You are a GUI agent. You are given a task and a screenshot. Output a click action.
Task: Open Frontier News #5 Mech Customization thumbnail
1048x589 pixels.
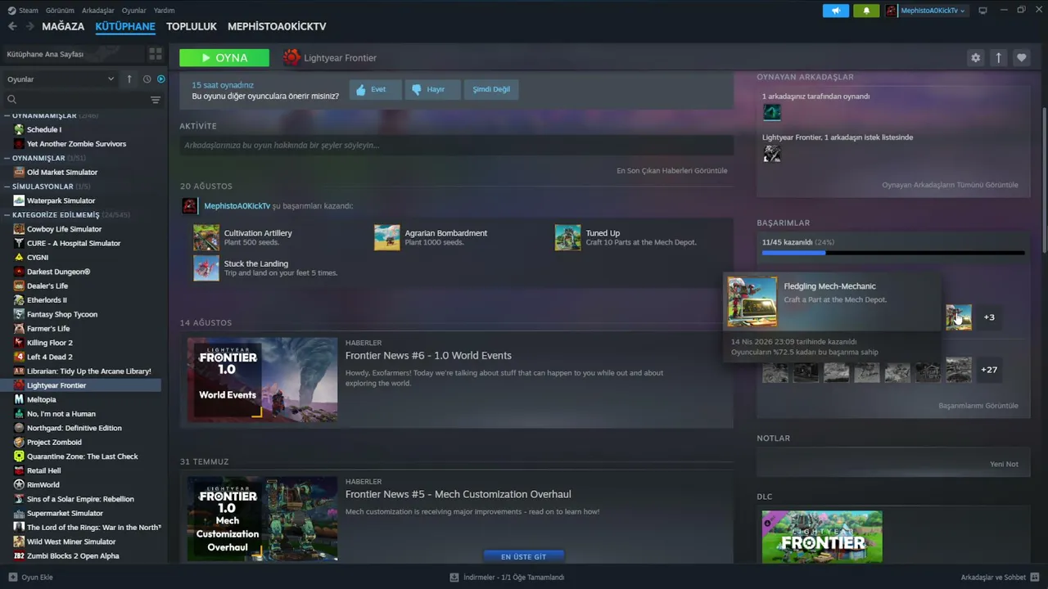click(x=262, y=519)
